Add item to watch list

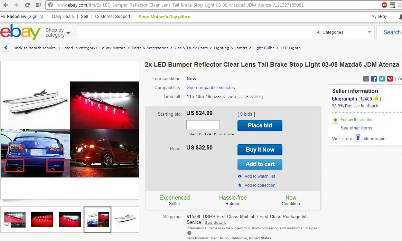[260, 176]
